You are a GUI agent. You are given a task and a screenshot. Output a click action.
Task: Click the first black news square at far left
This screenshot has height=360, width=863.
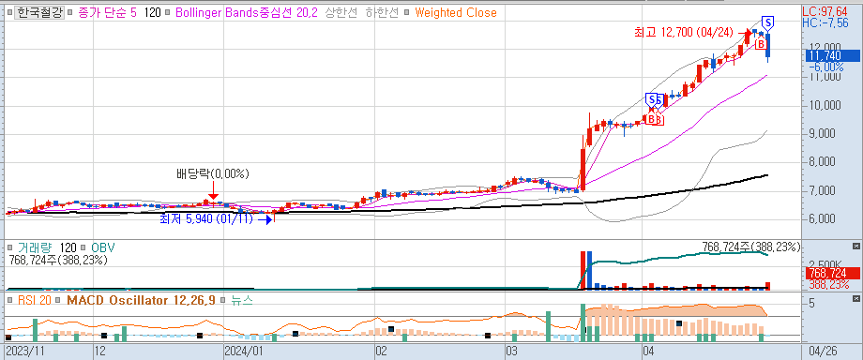click(8, 337)
